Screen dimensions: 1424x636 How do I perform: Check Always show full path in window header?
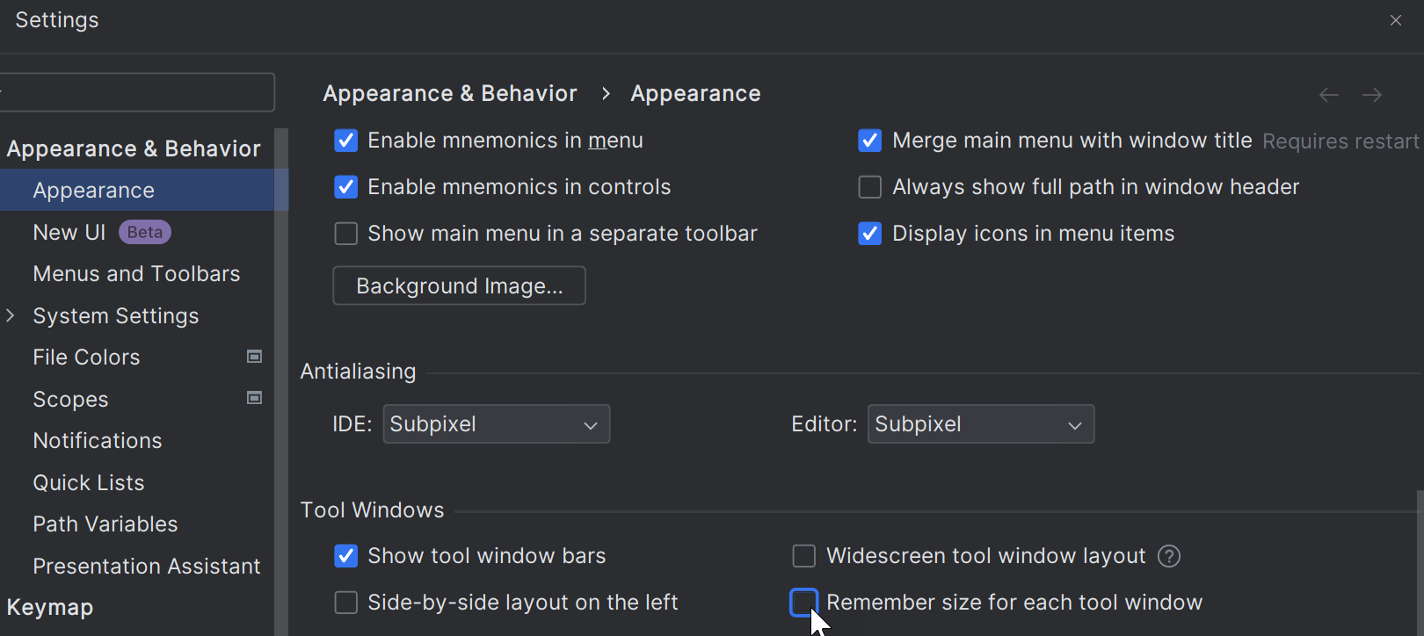(869, 187)
